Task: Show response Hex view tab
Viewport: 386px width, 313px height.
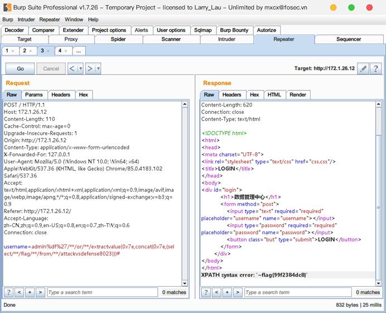Action: pyautogui.click(x=254, y=94)
